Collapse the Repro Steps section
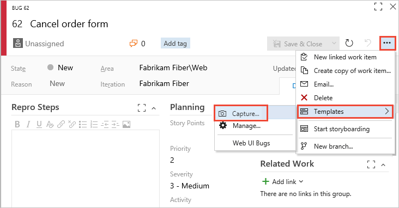 (x=154, y=108)
